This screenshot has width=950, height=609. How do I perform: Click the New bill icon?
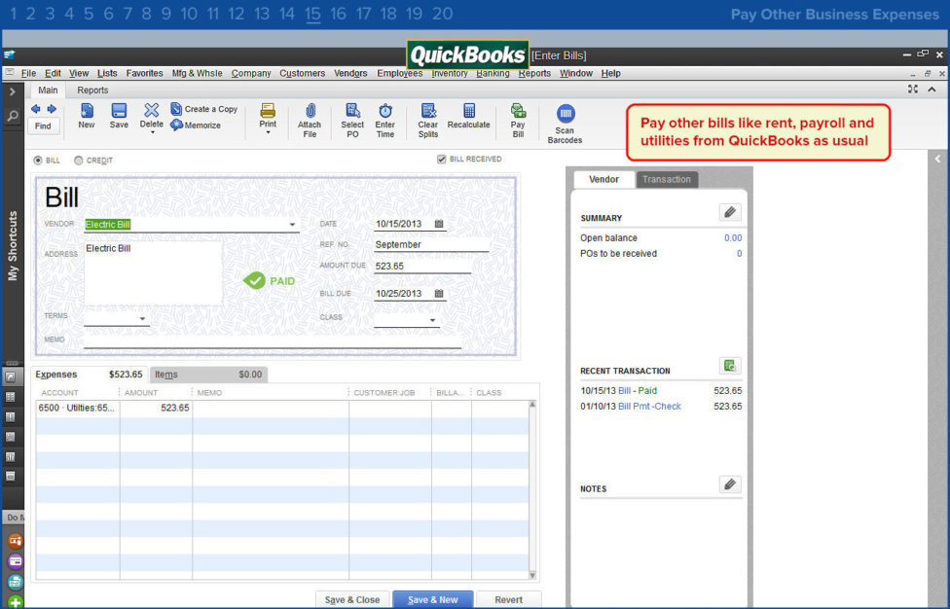pyautogui.click(x=87, y=111)
